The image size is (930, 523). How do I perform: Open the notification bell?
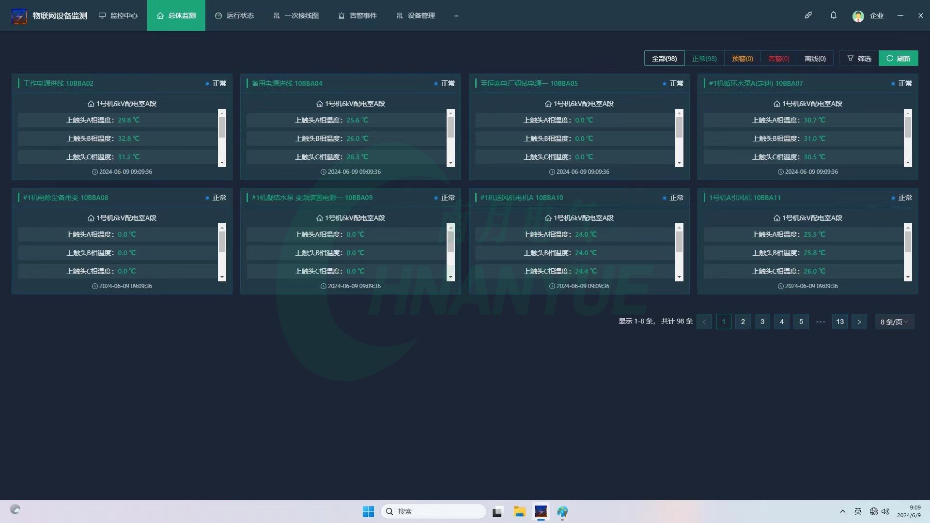click(x=834, y=15)
